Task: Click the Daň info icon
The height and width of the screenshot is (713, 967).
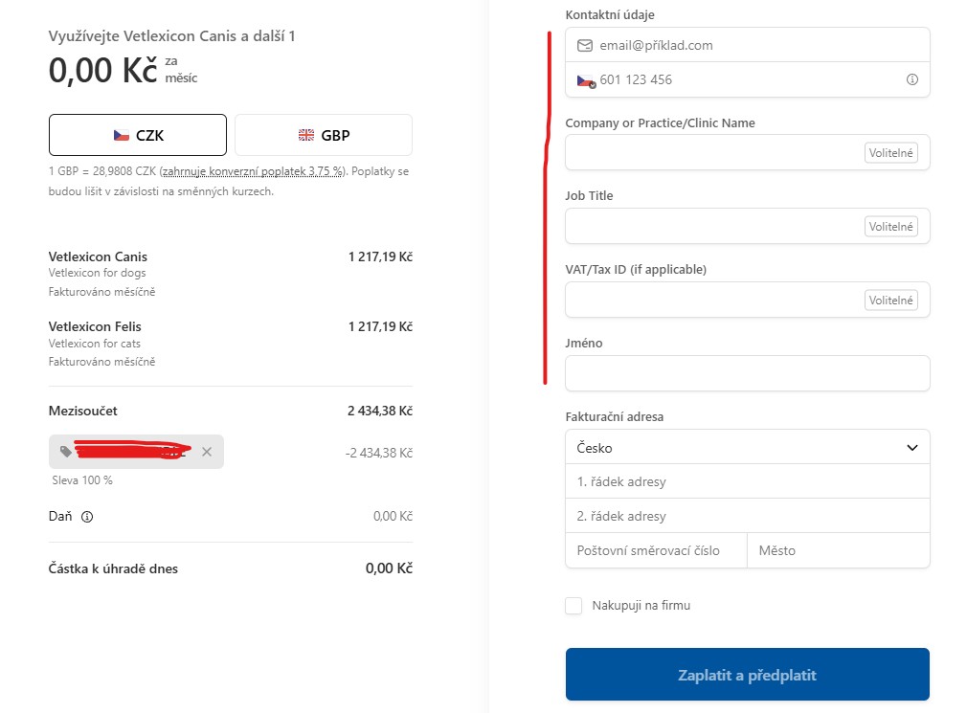Action: (87, 517)
